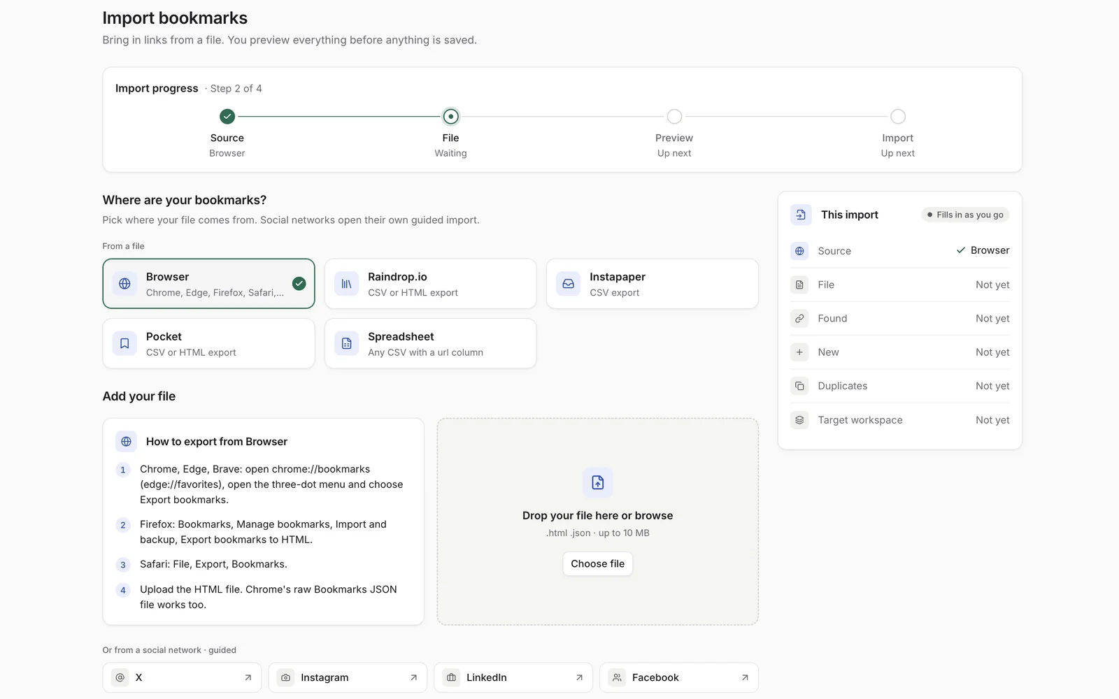Click the globe icon beside How to export
1119x699 pixels.
pos(126,442)
